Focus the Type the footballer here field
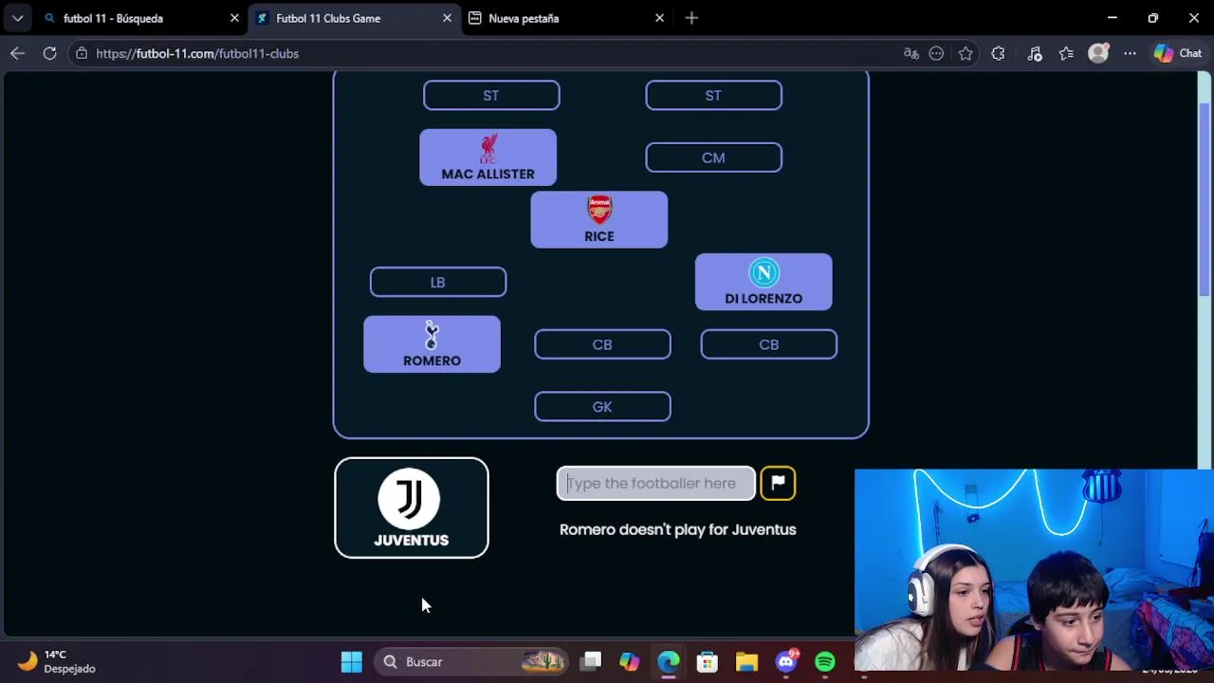 pos(655,483)
